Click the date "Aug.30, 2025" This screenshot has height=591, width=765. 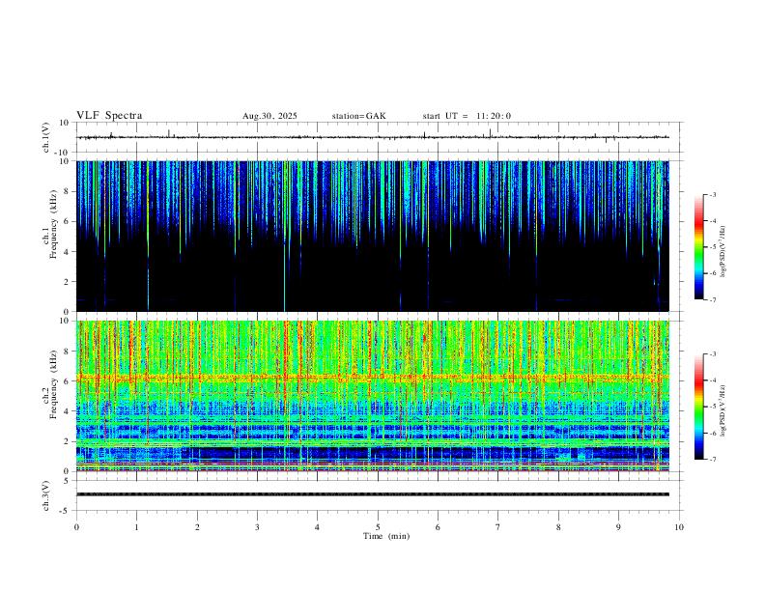[x=269, y=116]
